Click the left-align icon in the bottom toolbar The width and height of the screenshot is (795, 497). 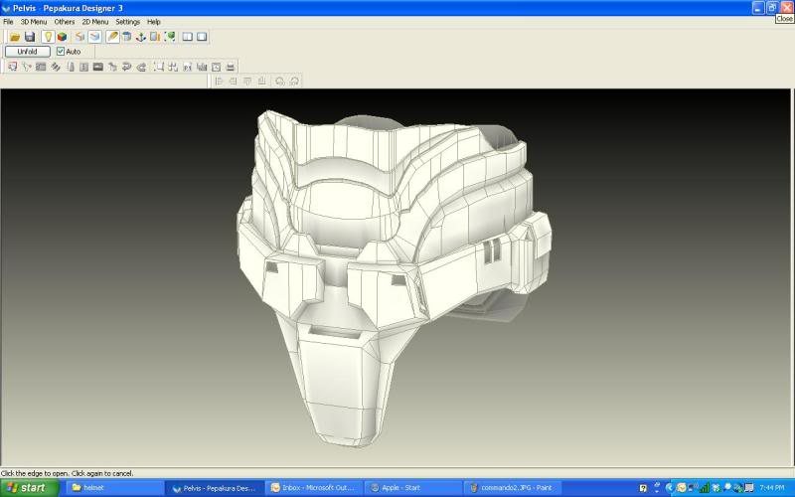click(219, 81)
